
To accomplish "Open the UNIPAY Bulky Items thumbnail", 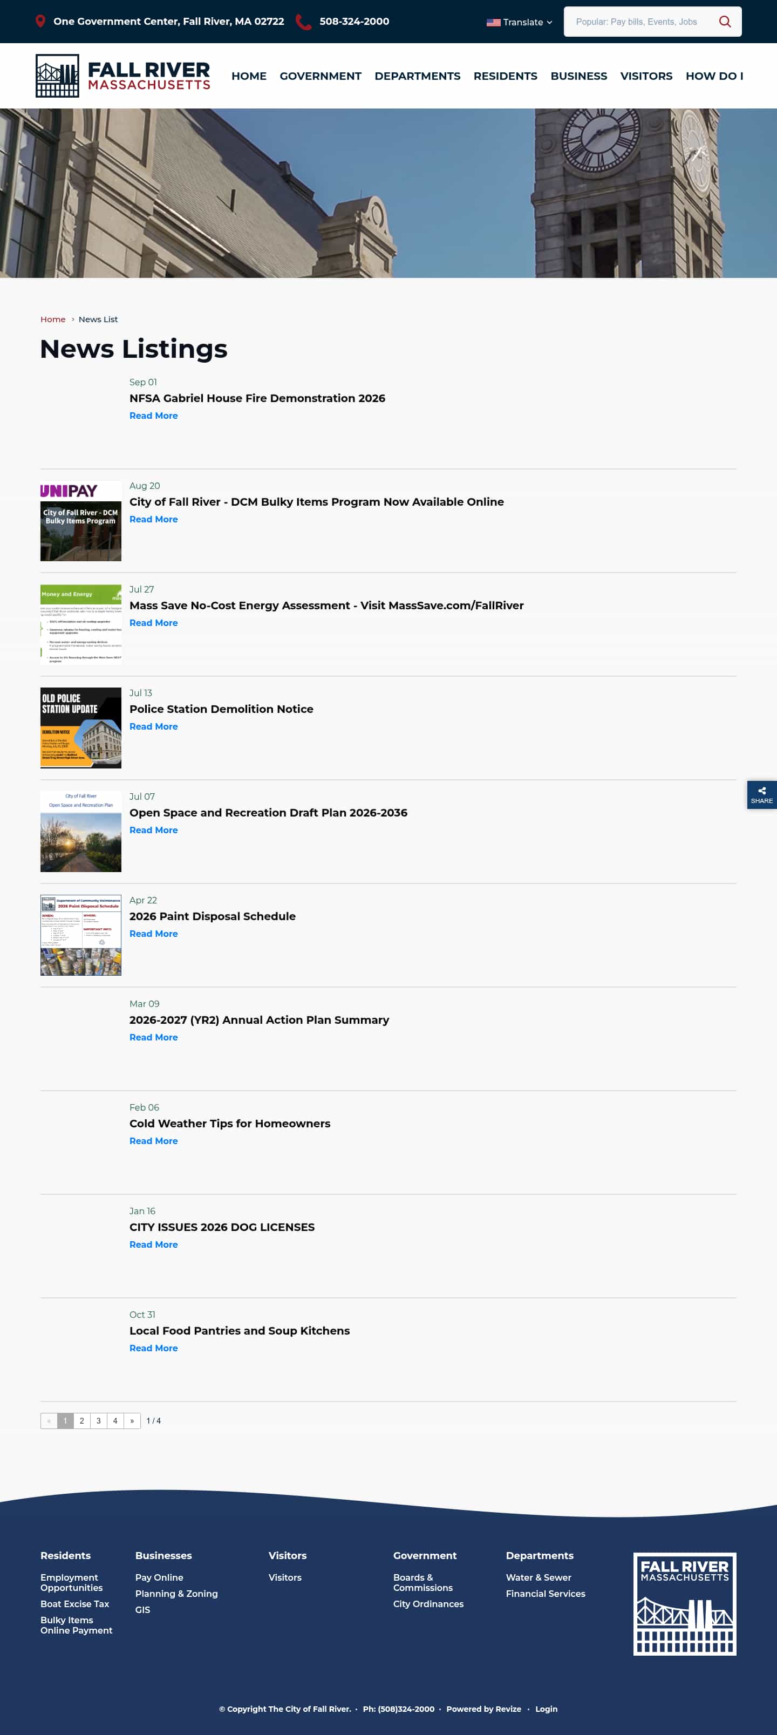I will click(x=81, y=521).
